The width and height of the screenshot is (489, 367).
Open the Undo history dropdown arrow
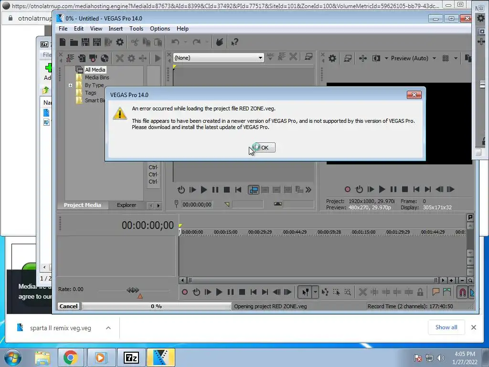pos(186,42)
